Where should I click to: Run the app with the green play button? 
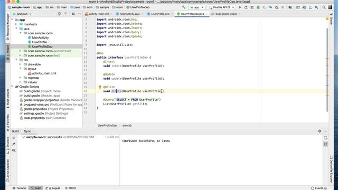tap(240, 7)
